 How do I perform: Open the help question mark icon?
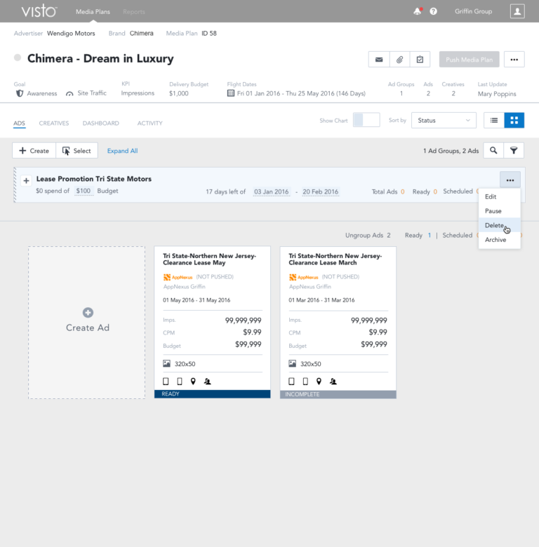[x=433, y=11]
